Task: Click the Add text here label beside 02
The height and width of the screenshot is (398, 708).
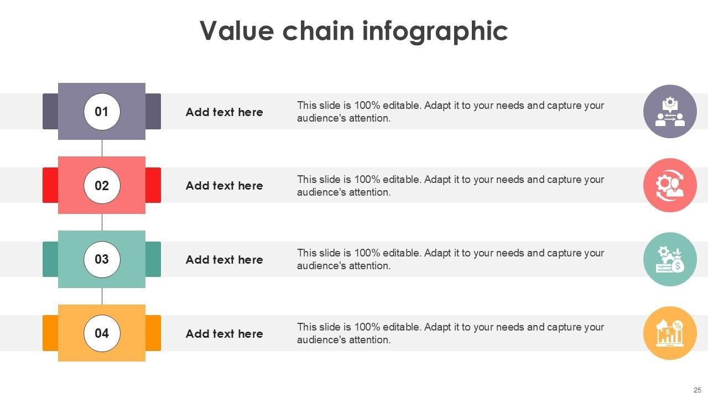Action: point(224,186)
